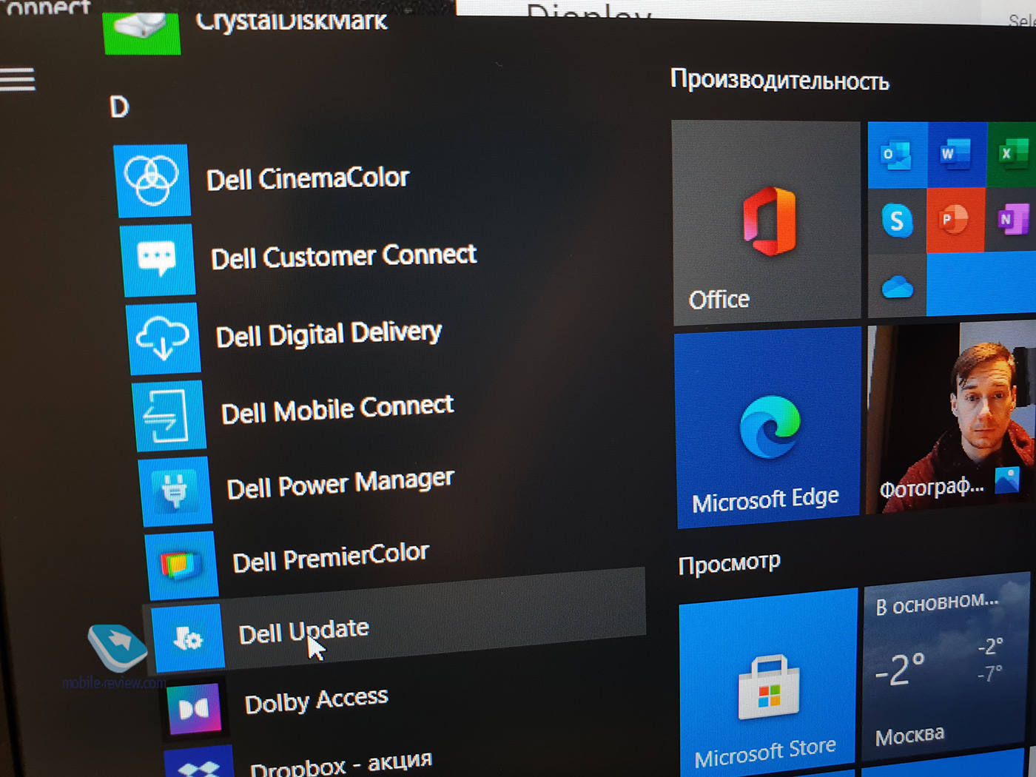The width and height of the screenshot is (1036, 777).
Task: Launch the Dell Mobile Connect label
Action: pos(337,408)
